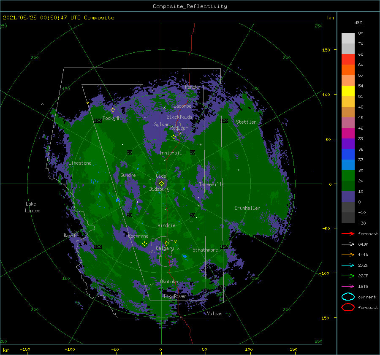Click the Cochrane label
Image resolution: width=380 pixels, height=355 pixels.
click(x=138, y=236)
